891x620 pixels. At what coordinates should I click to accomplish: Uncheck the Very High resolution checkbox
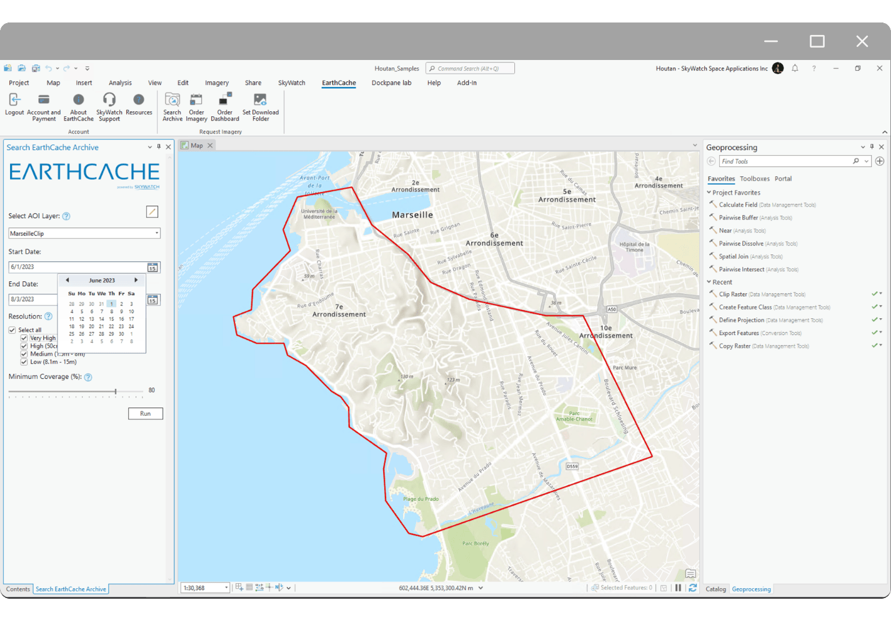[x=24, y=338]
